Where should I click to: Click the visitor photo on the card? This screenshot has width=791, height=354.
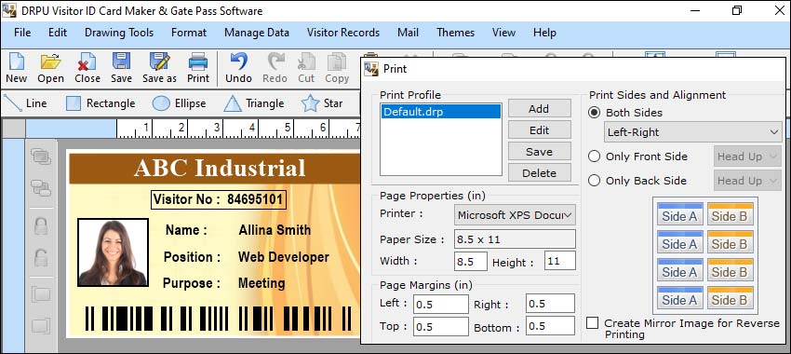coord(113,252)
